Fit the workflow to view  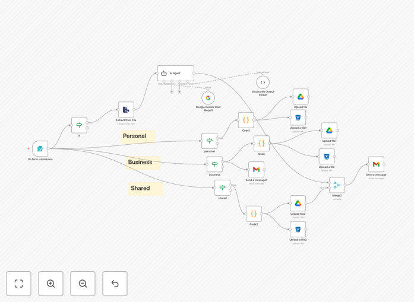19,284
